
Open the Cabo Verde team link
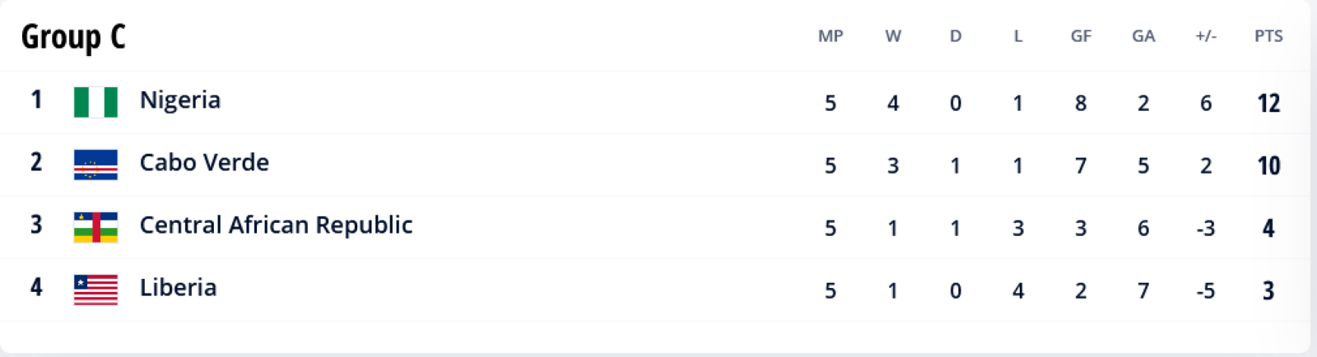coord(204,163)
